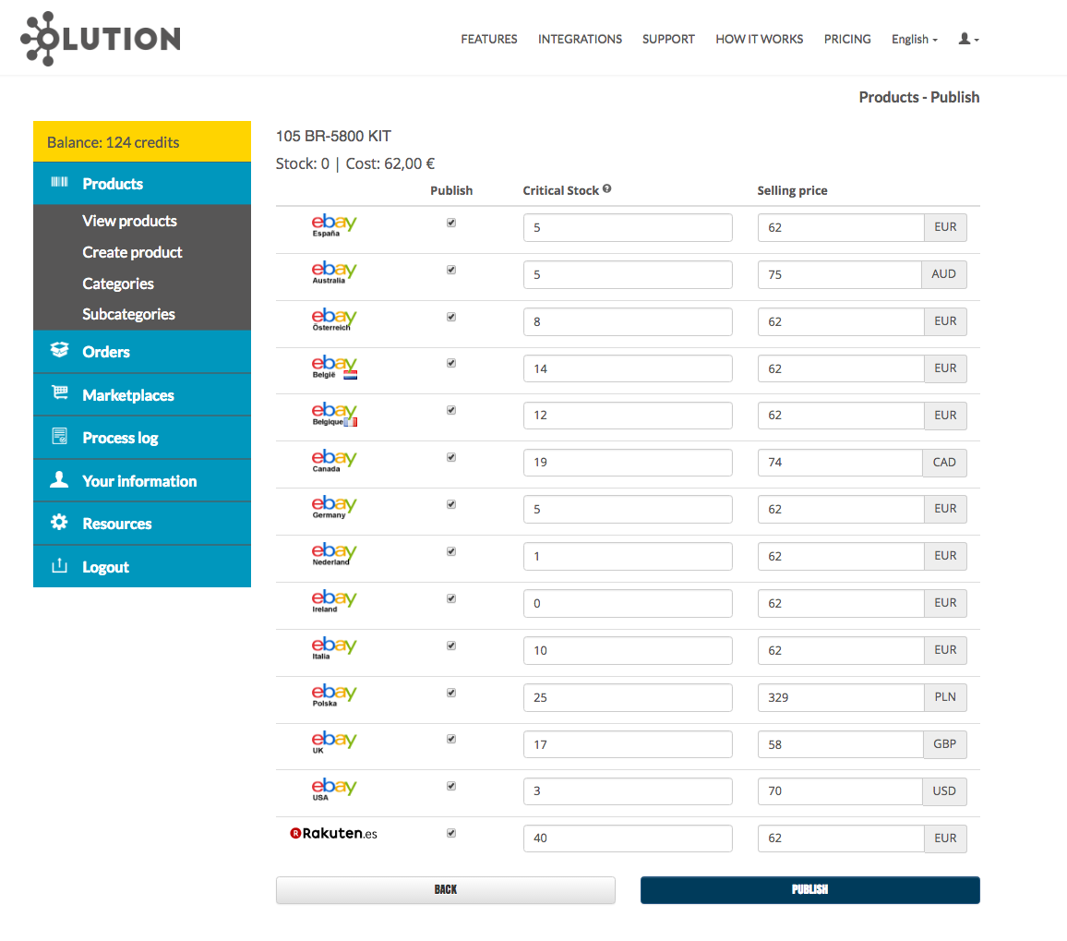This screenshot has width=1067, height=941.
Task: Click eBay Australia selling price field
Action: [x=840, y=274]
